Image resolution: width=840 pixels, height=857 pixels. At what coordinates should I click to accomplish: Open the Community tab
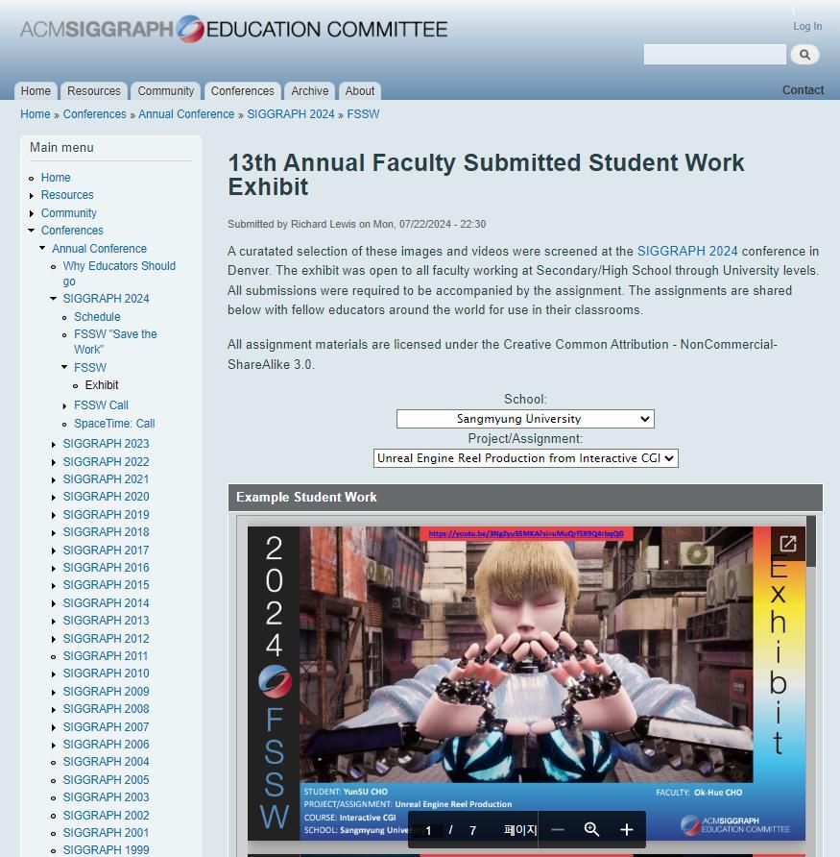coord(165,90)
